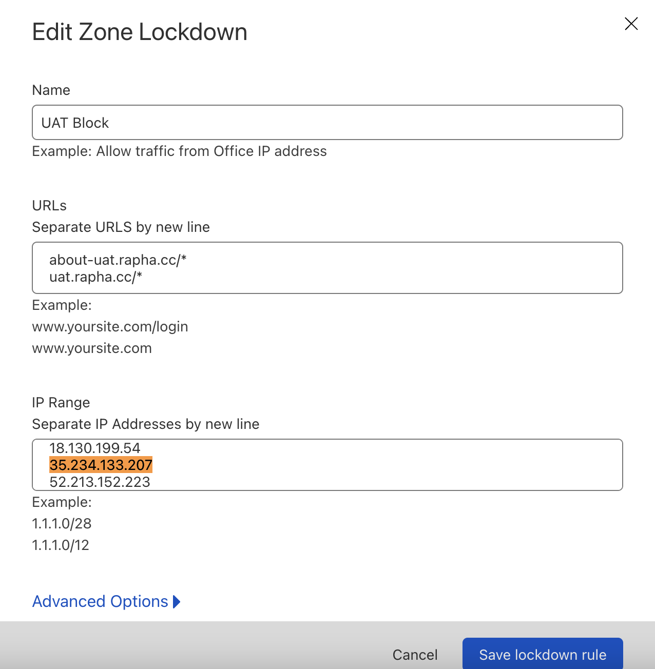Open the Advanced Options link text
The width and height of the screenshot is (655, 669).
pyautogui.click(x=100, y=601)
